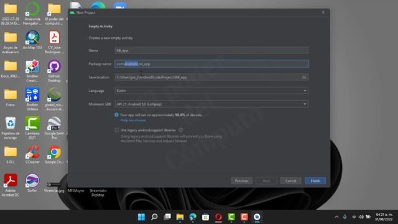Open Microsoft Store from the taskbar
This screenshot has height=224, width=398.
click(206, 217)
